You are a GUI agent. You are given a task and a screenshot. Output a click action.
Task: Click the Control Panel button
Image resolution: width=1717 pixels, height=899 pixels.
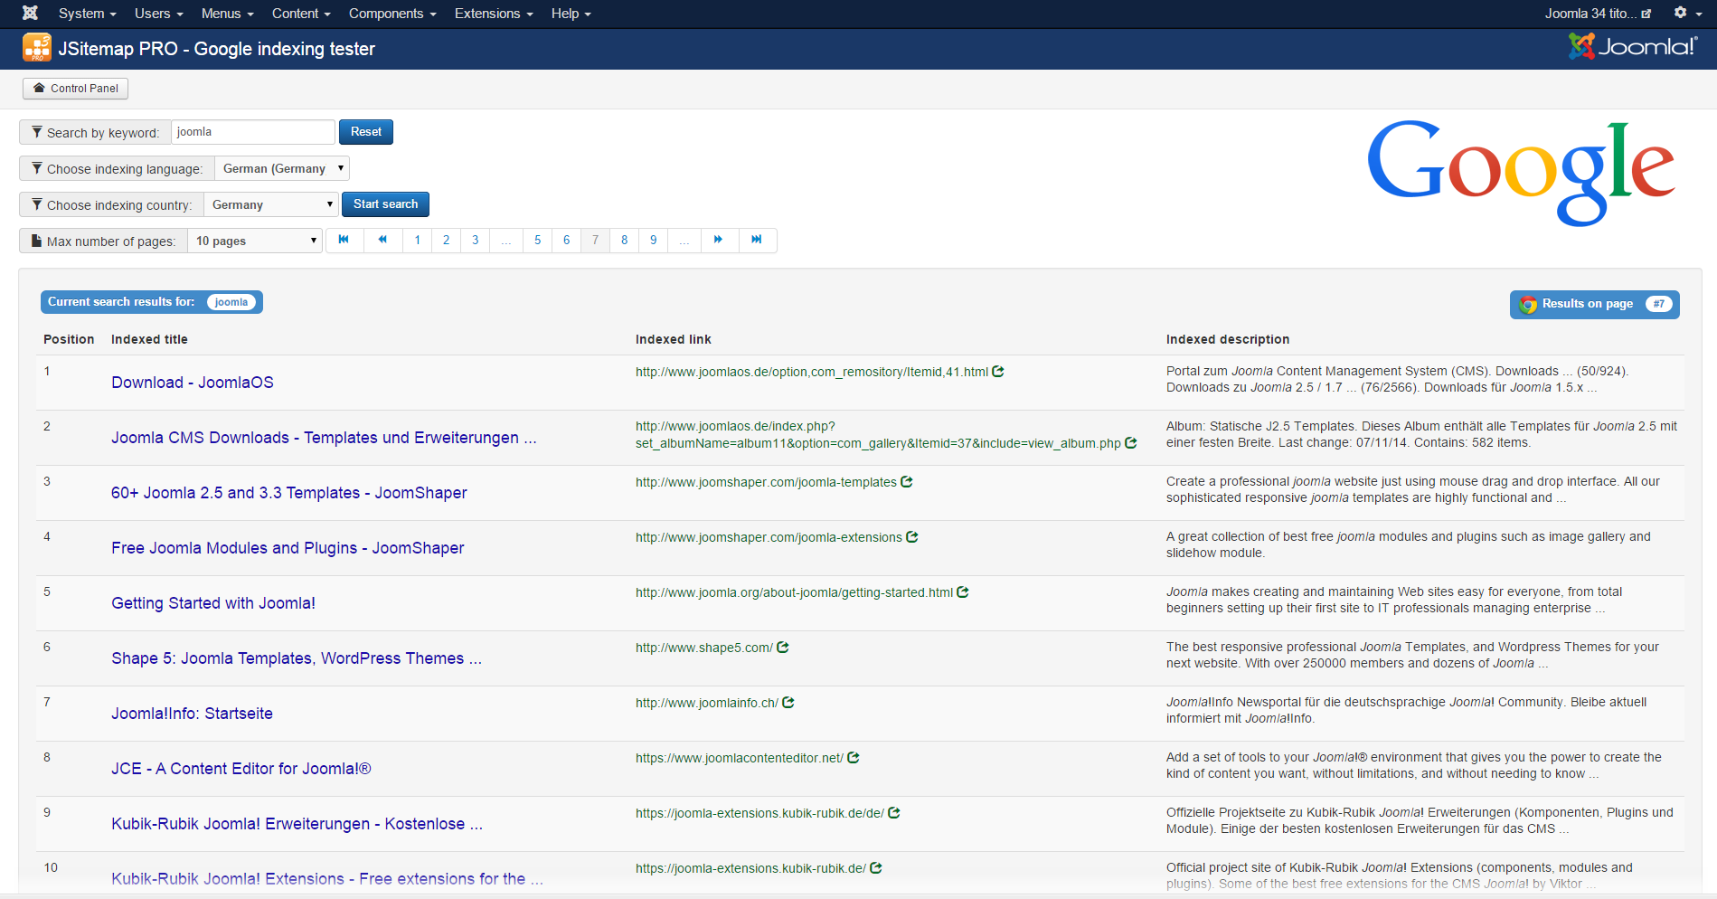(76, 88)
